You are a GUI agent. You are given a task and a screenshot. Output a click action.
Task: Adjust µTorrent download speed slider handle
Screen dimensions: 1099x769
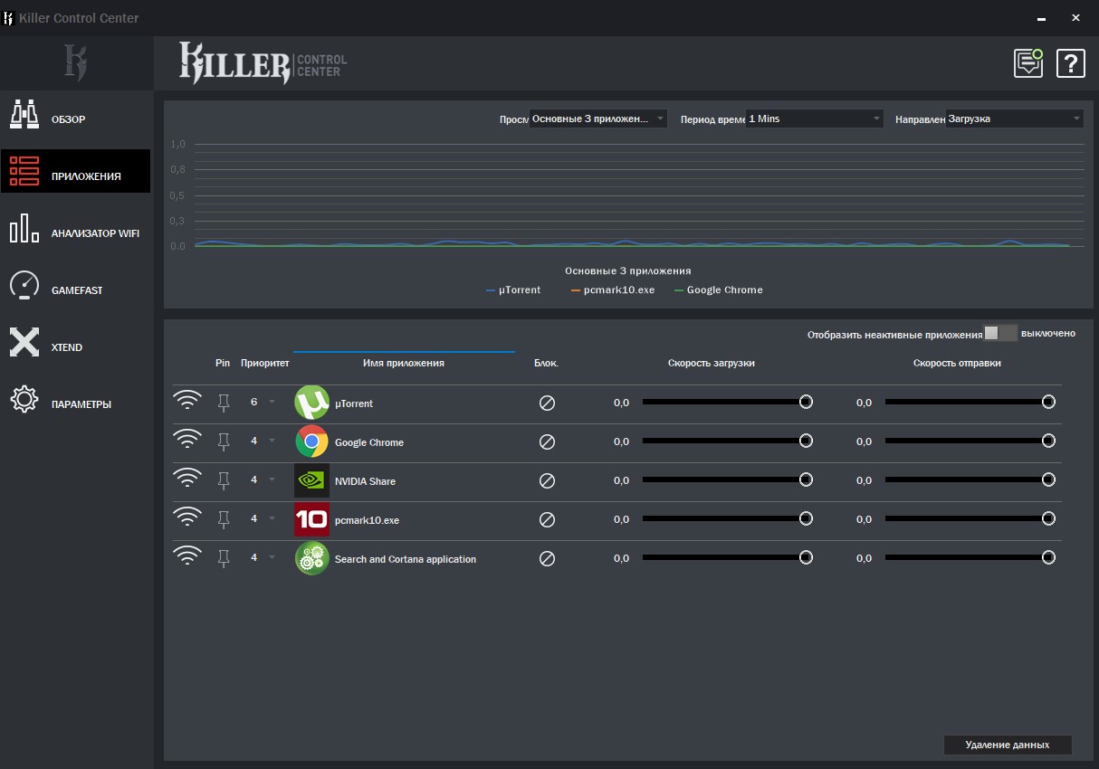pyautogui.click(x=805, y=402)
